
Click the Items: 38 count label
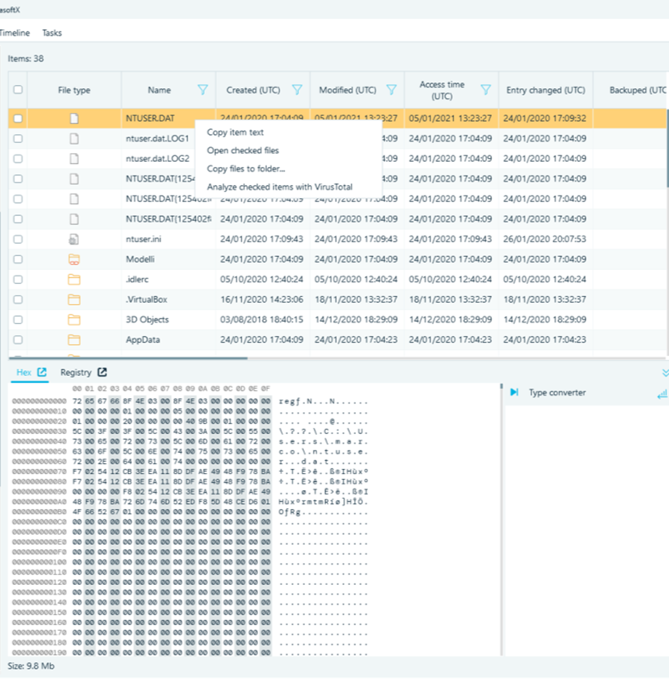tap(25, 59)
